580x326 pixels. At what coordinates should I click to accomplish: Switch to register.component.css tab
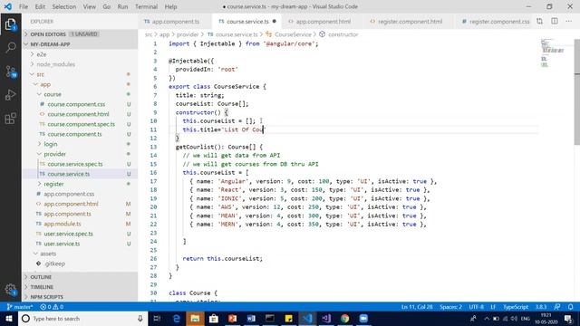496,22
